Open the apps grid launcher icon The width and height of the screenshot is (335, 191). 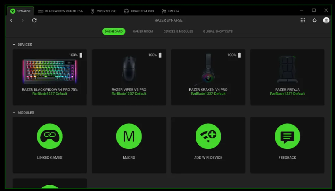tap(303, 20)
